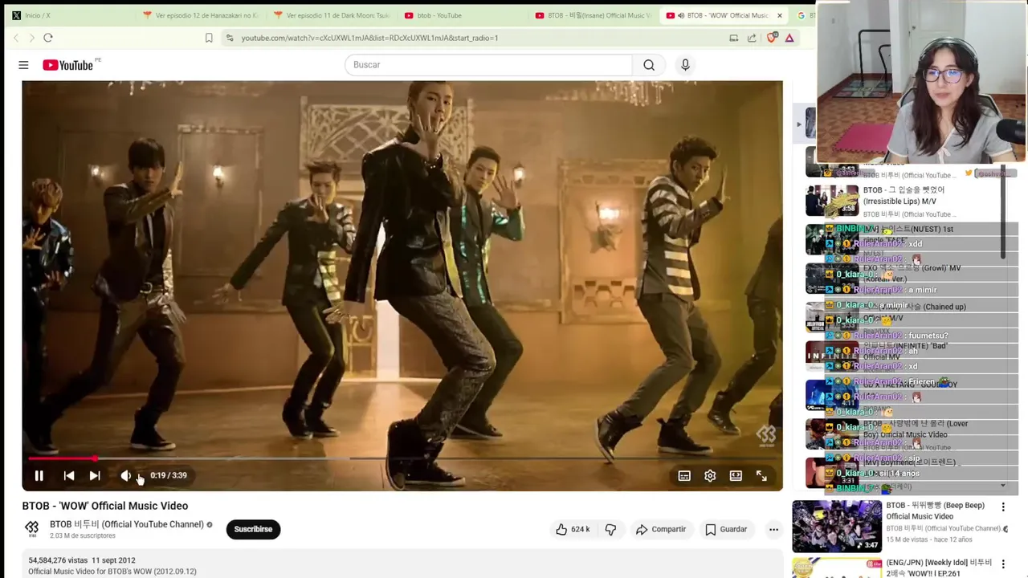Screen dimensions: 1028x578
Task: Open Brave Shields lion icon
Action: point(772,38)
